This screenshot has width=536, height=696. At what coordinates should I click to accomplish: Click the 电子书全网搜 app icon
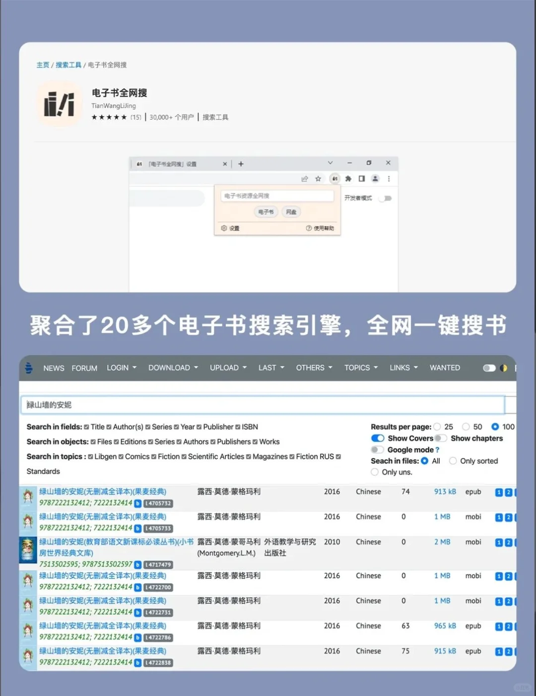[59, 104]
